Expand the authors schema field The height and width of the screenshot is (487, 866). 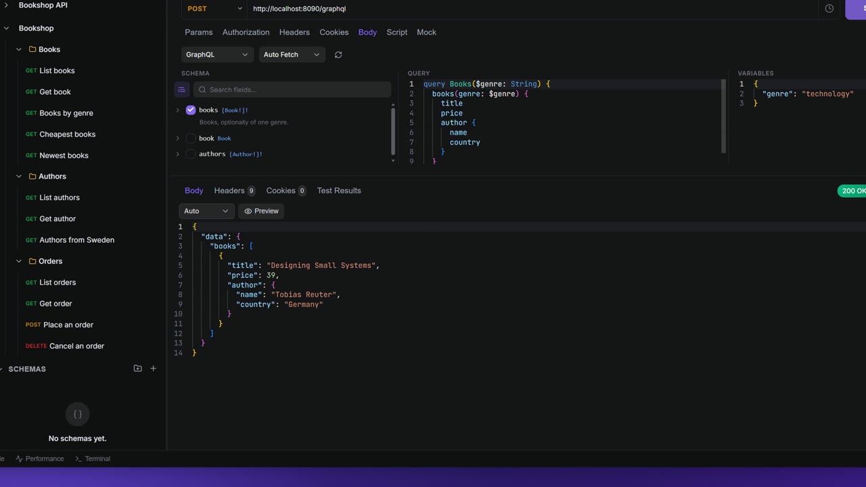[178, 154]
